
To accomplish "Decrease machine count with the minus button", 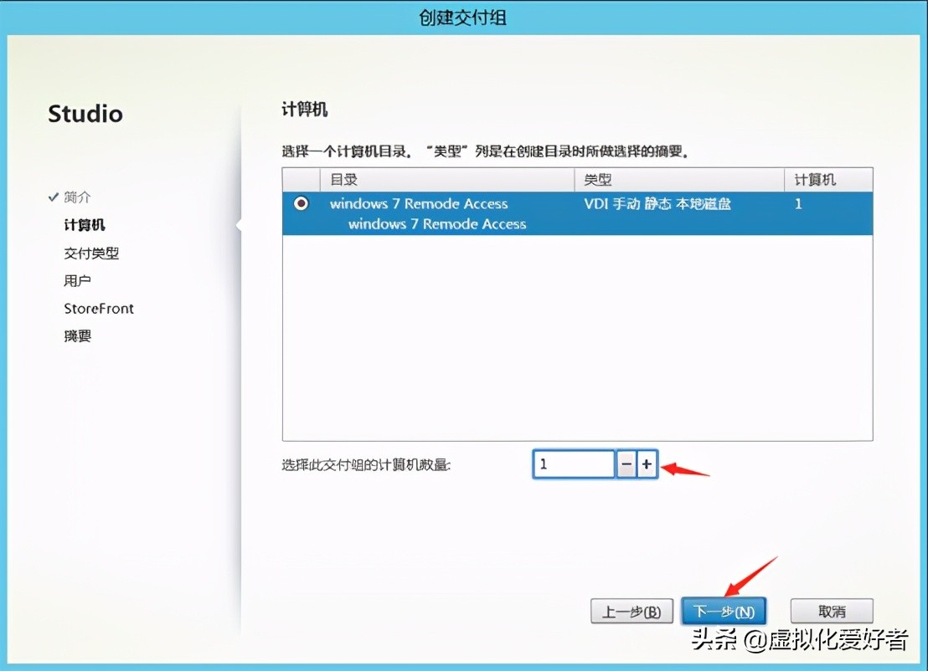I will pos(626,464).
